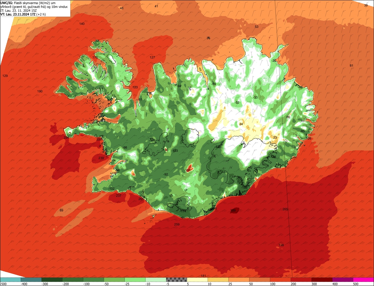The width and height of the screenshot is (374, 286).
Task: Click the 'UWC/IG: Flæði skynvarma (W/m2) um' title line
Action: coord(28,3)
